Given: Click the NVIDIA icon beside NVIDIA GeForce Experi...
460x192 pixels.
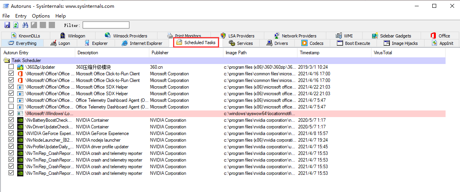Looking at the screenshot, I should [20, 133].
